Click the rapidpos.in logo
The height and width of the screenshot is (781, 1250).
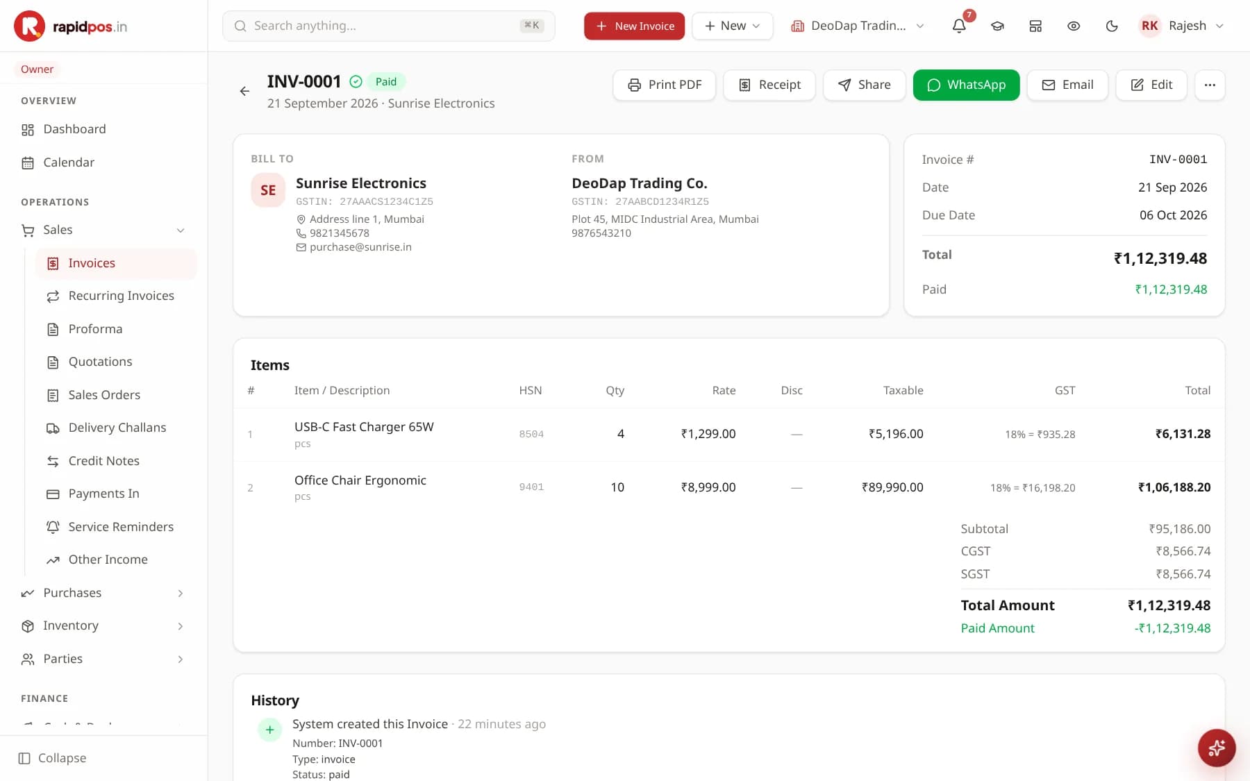[x=71, y=26]
